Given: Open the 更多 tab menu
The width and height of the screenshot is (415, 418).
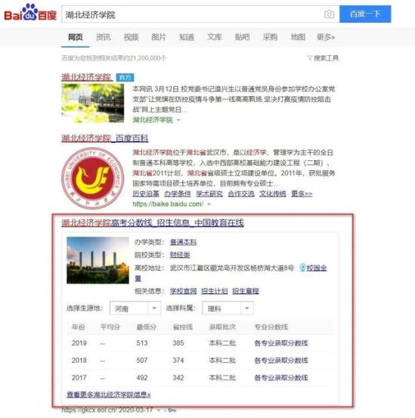Looking at the screenshot, I should coord(326,37).
